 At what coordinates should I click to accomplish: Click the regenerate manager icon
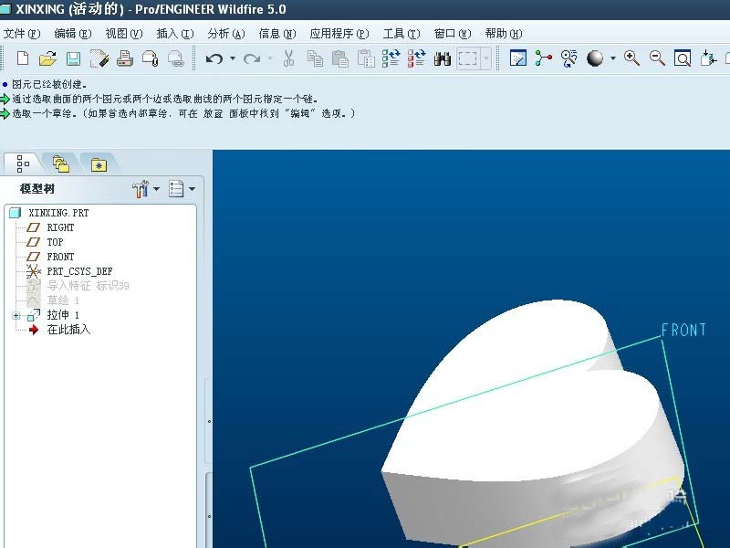coord(417,58)
